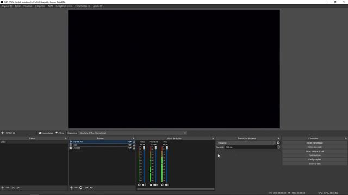
Task: Click Iniciar gravação button
Action: click(314, 147)
